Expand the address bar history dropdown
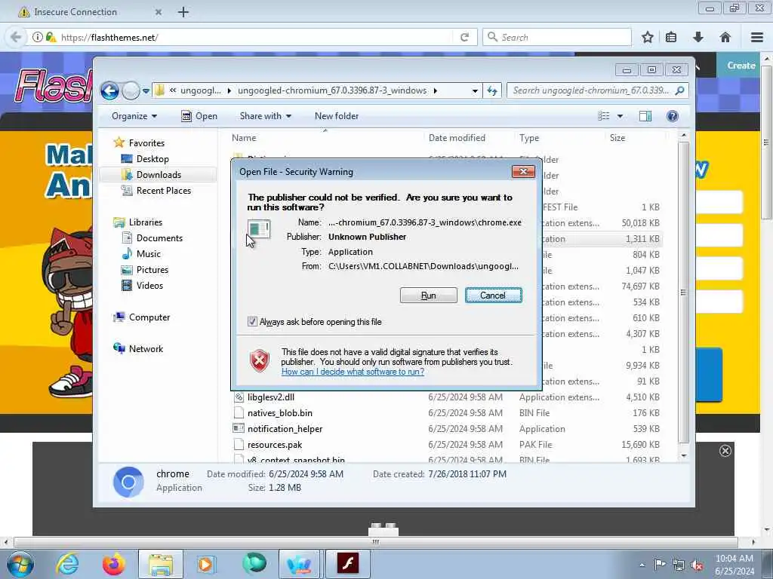The width and height of the screenshot is (773, 579). point(474,90)
